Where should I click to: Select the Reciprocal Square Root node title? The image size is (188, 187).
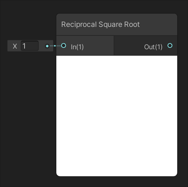coord(101,24)
